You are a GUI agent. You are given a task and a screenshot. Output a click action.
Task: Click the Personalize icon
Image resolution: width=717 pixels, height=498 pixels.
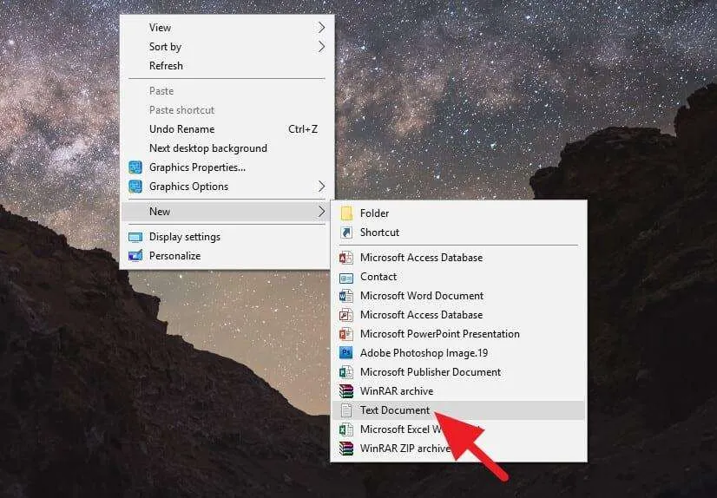pos(135,256)
